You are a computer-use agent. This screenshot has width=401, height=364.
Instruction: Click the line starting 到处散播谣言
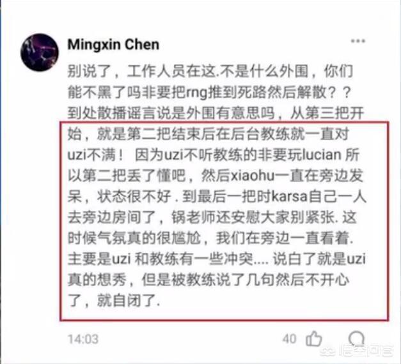[x=216, y=113]
